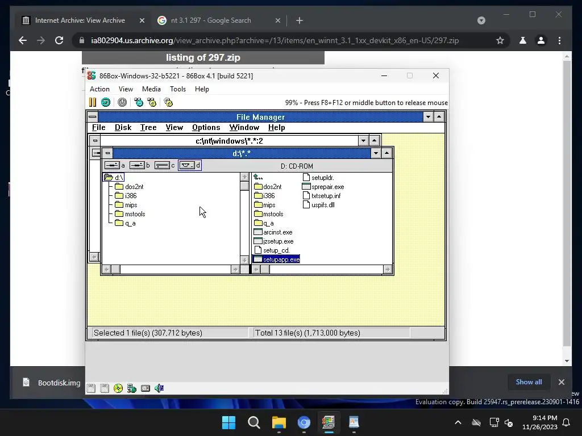This screenshot has width=582, height=436.
Task: Click the 86Box ACPI shutdown power icon
Action: coord(122,102)
